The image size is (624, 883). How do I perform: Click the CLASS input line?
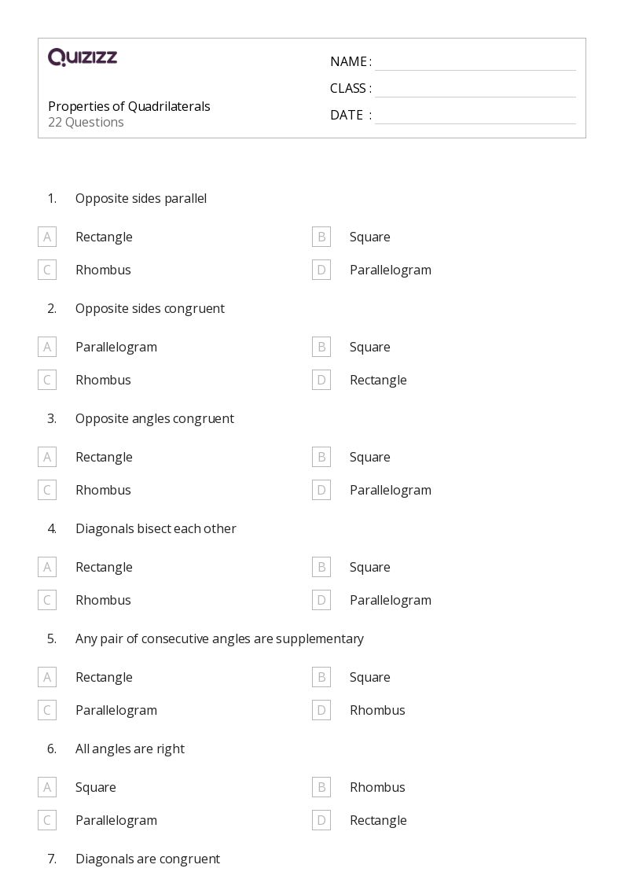click(475, 89)
